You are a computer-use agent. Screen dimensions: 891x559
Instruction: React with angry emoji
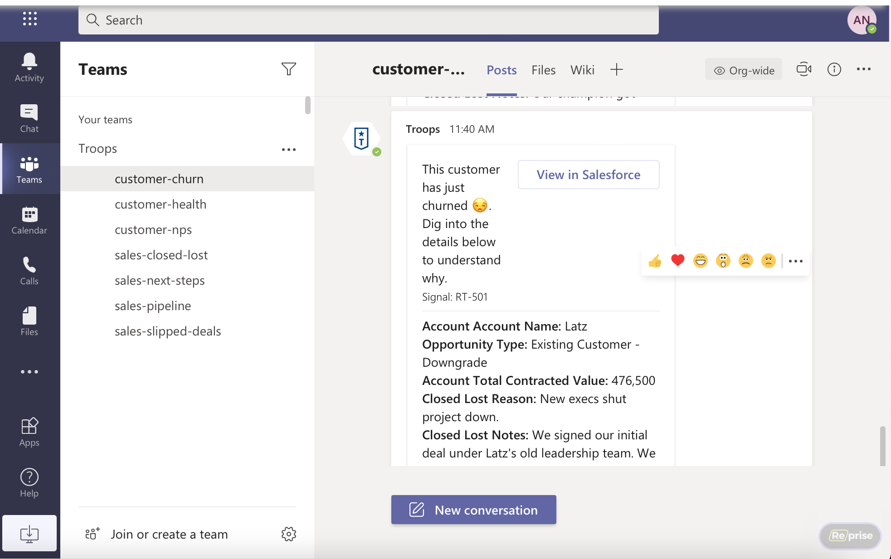tap(769, 261)
